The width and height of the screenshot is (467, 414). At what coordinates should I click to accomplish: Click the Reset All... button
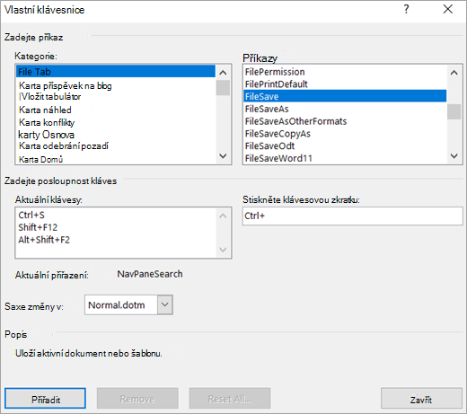230,399
